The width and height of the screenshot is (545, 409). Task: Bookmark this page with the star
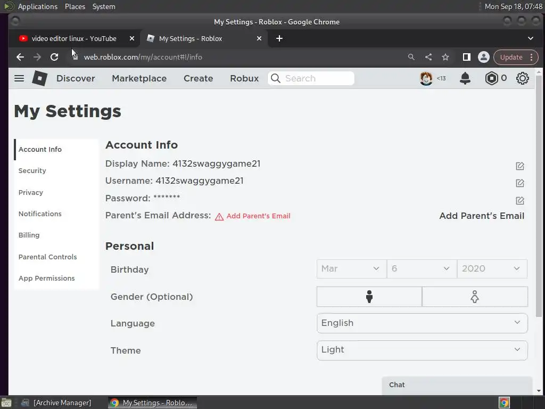click(445, 57)
